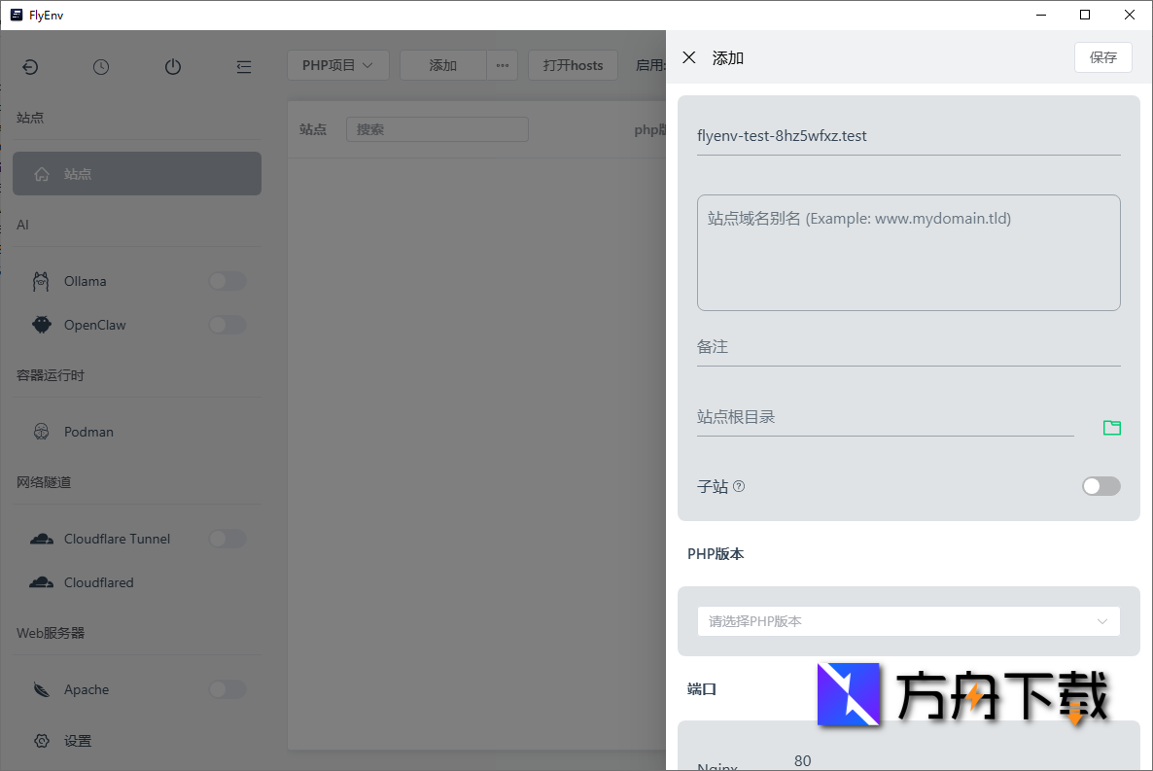Click the collapse list icon in sidebar
1153x771 pixels.
coord(244,67)
